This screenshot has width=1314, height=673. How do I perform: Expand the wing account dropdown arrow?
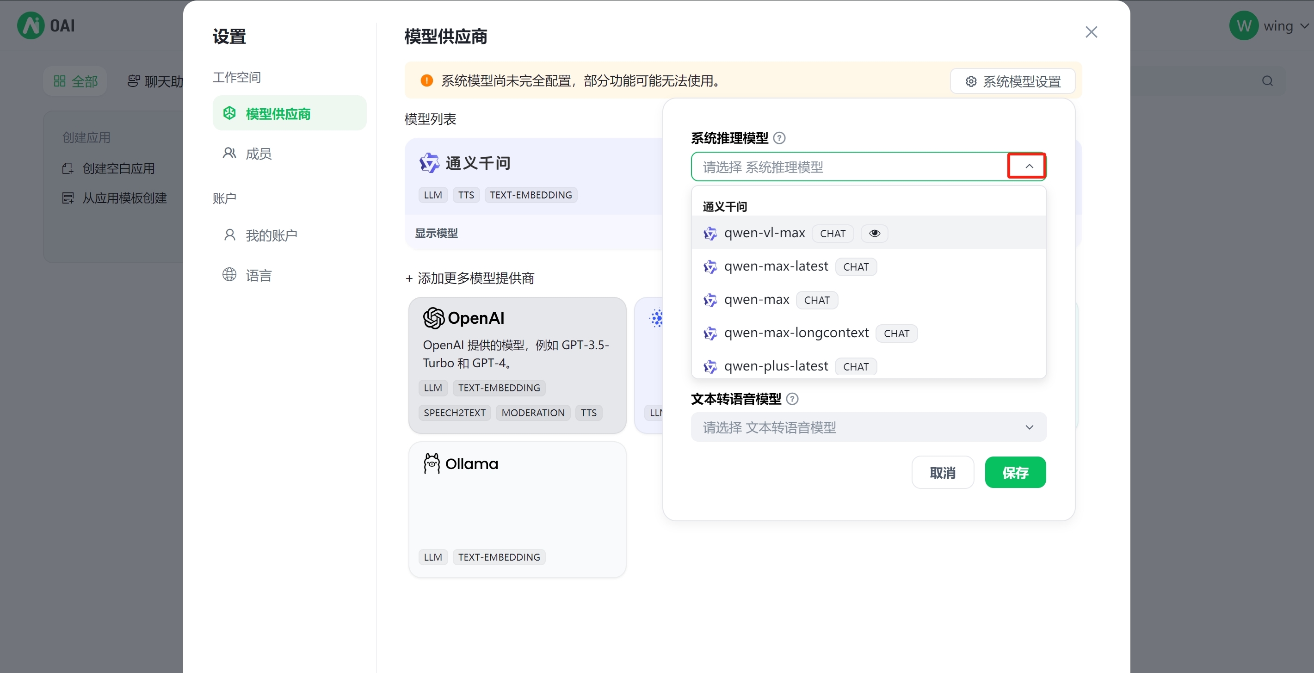1304,25
